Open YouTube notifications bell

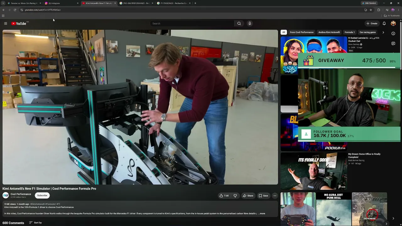tap(384, 24)
